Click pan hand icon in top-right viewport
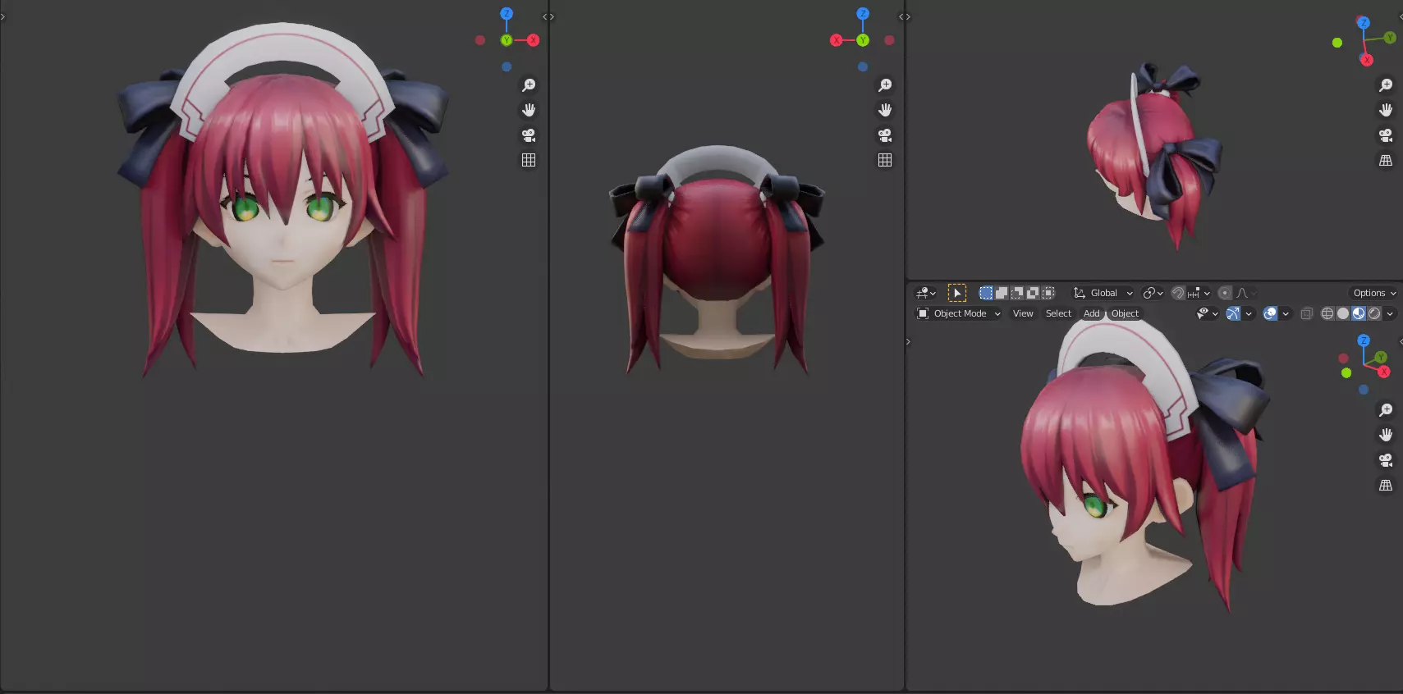Viewport: 1403px width, 694px height. [x=1386, y=110]
